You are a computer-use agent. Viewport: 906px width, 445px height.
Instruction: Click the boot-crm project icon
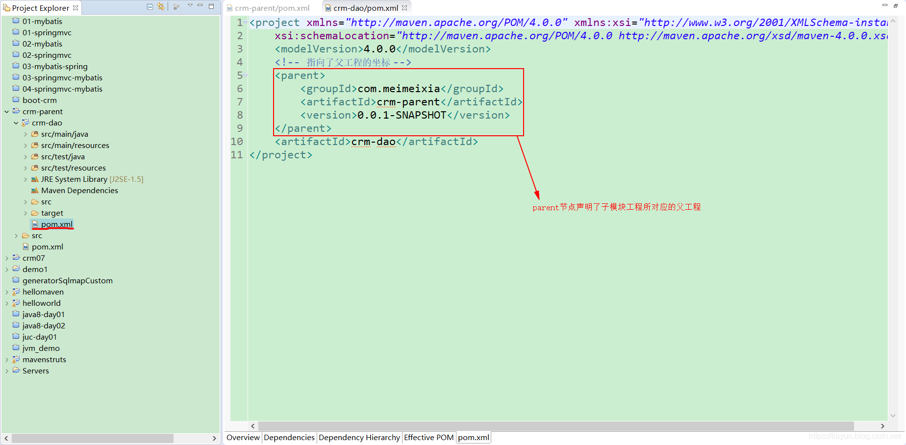tap(16, 100)
